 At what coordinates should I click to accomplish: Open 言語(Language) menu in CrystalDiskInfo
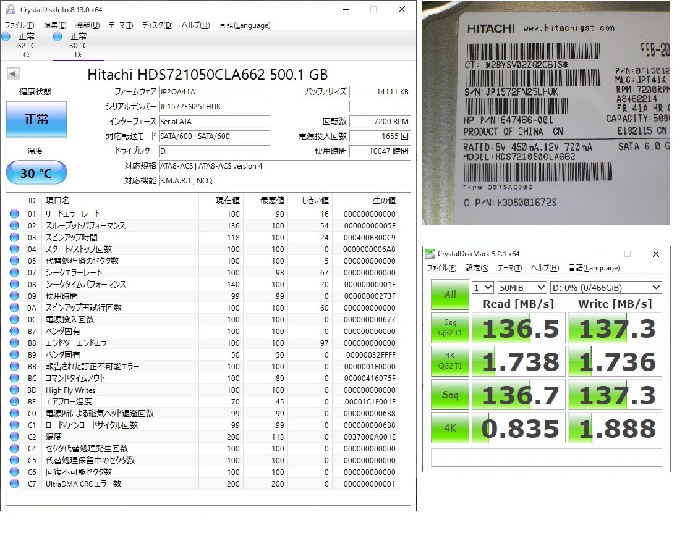[x=245, y=25]
